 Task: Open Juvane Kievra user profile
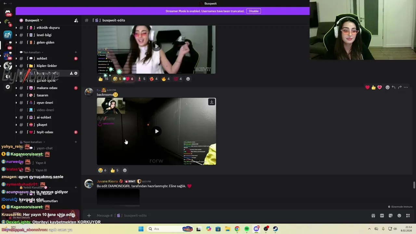tap(107, 181)
